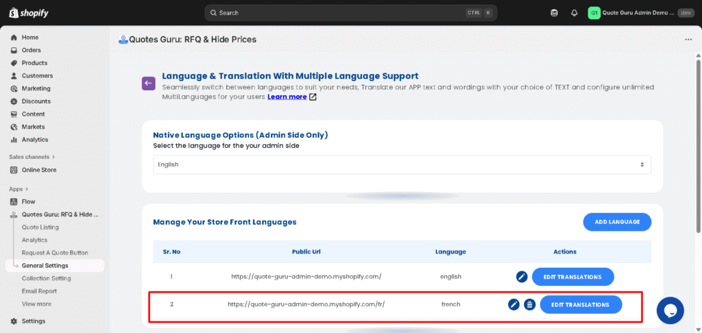702x333 pixels.
Task: Click the Sidekick icon beside the bell
Action: coord(555,13)
